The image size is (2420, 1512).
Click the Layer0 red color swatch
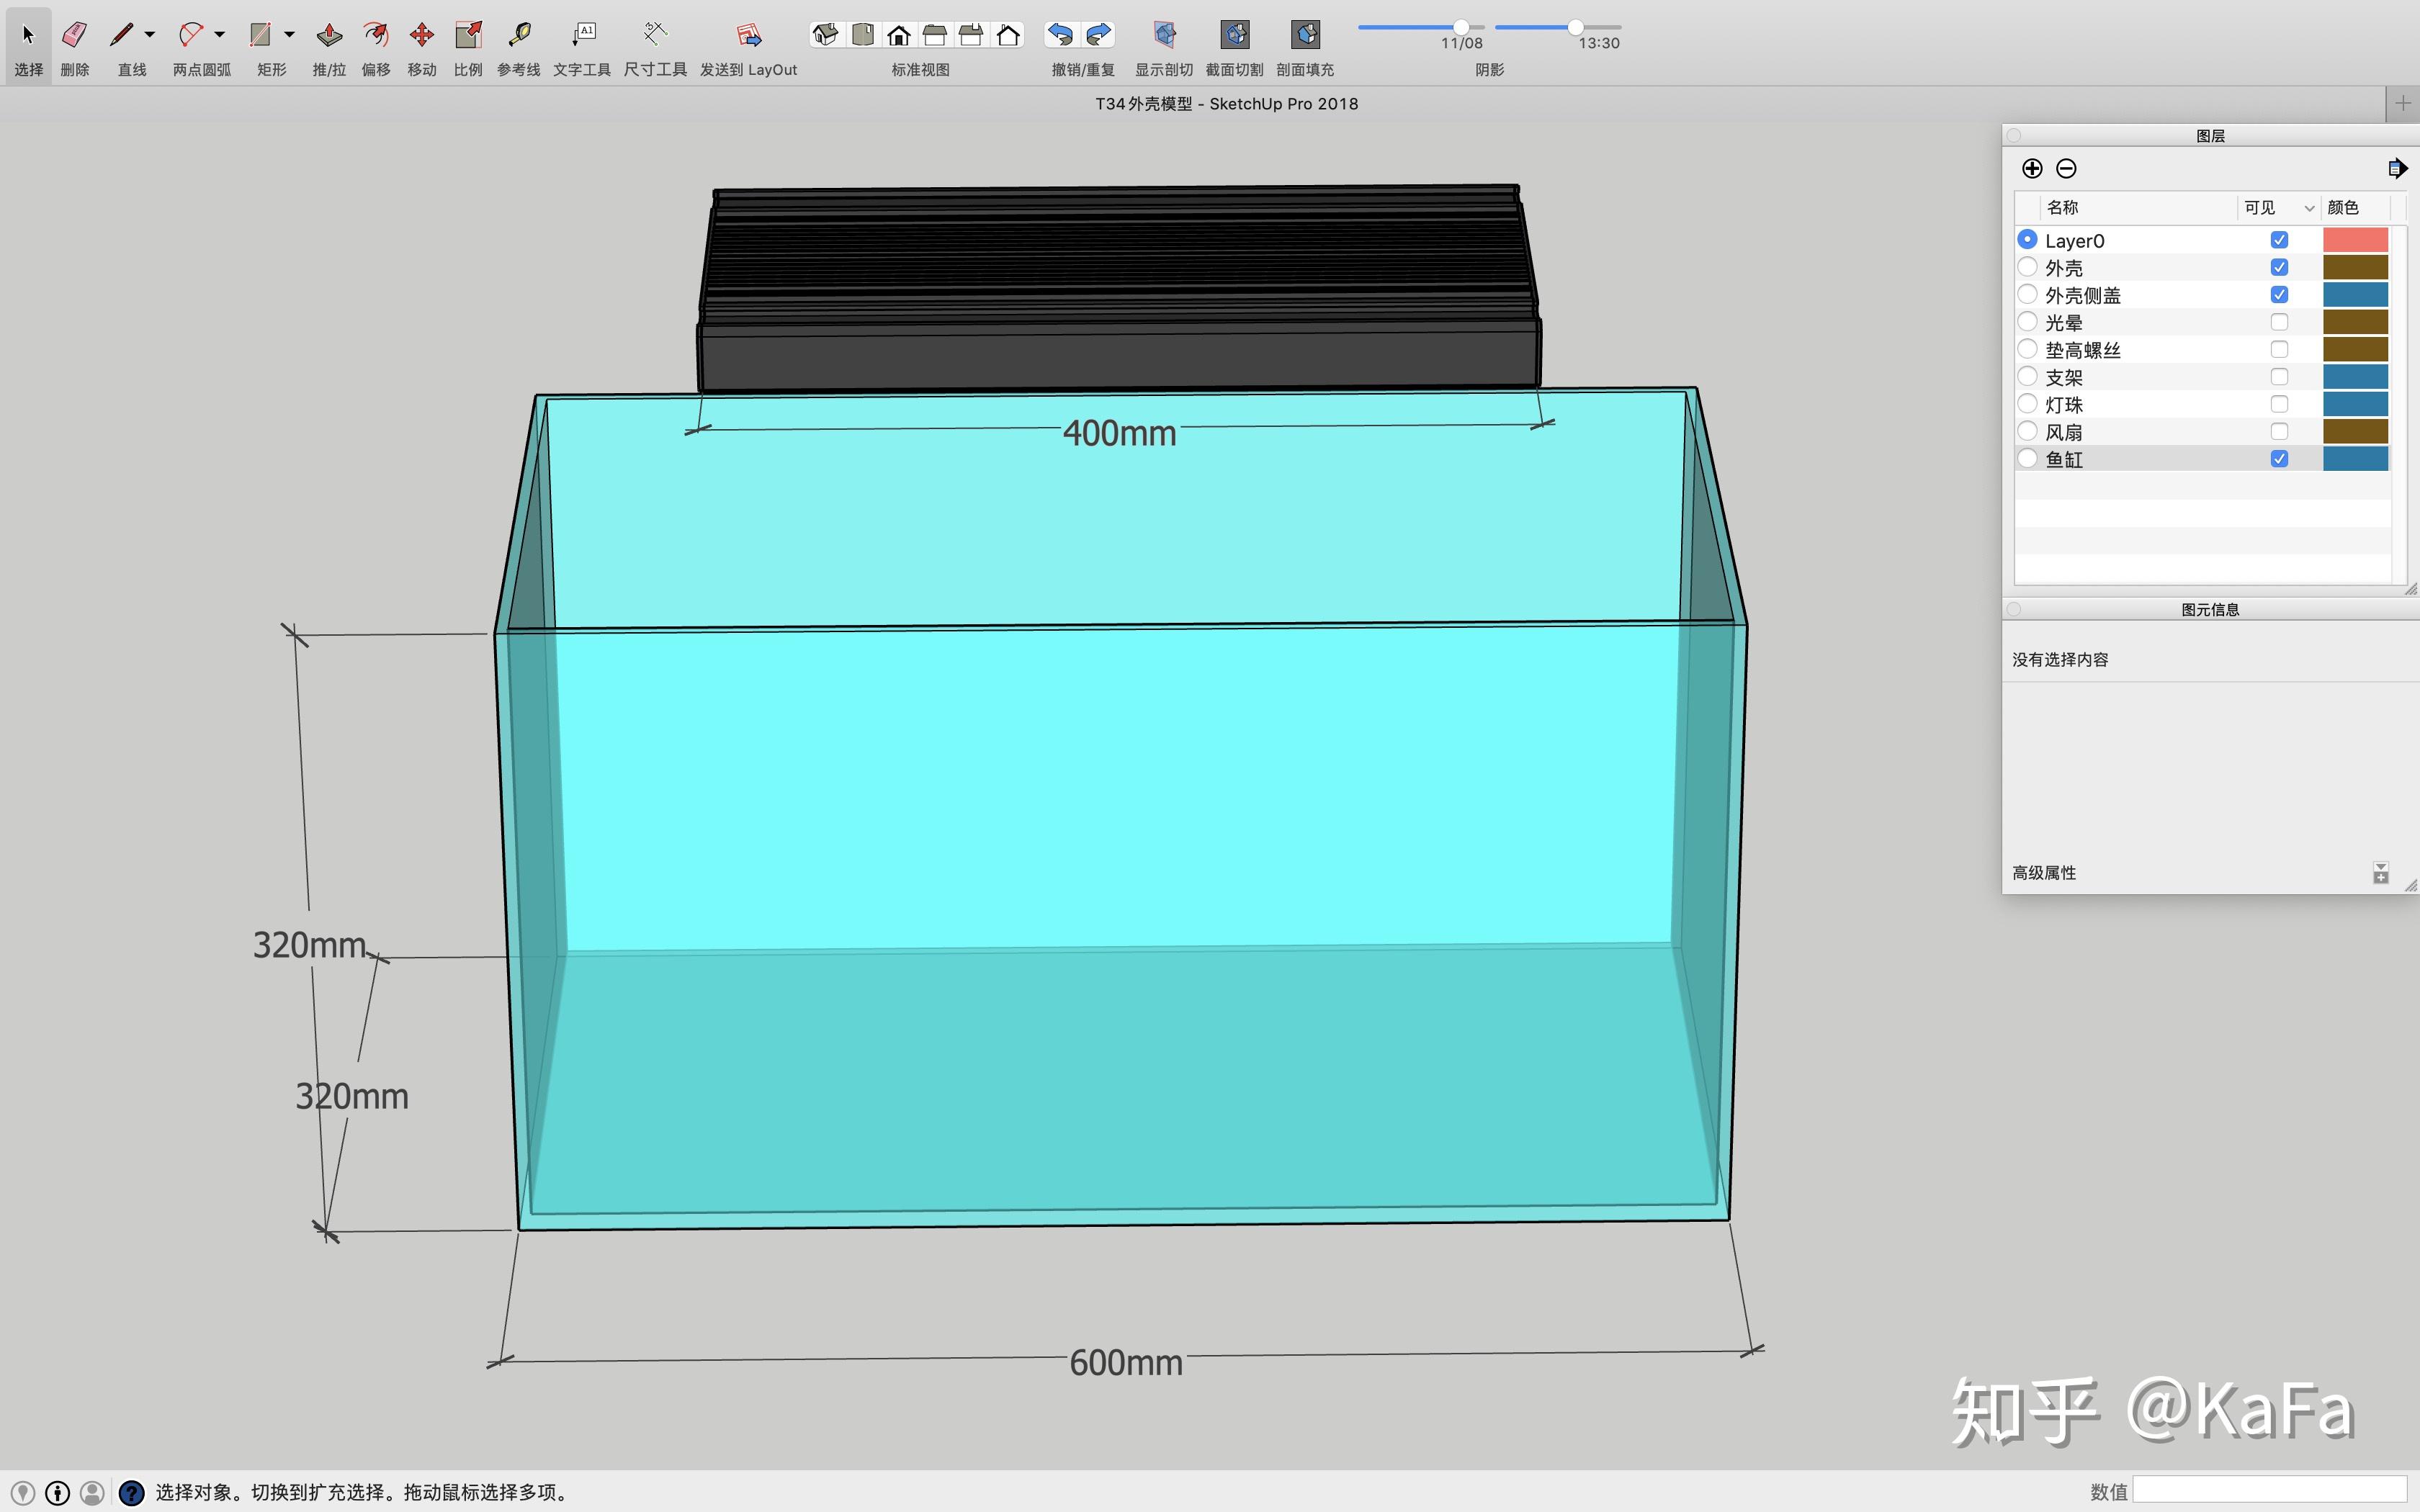coord(2354,240)
